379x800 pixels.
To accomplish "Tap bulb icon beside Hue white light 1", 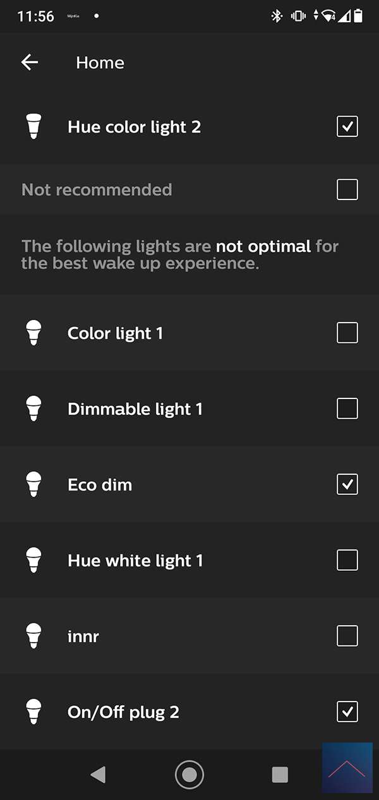I will (33, 560).
